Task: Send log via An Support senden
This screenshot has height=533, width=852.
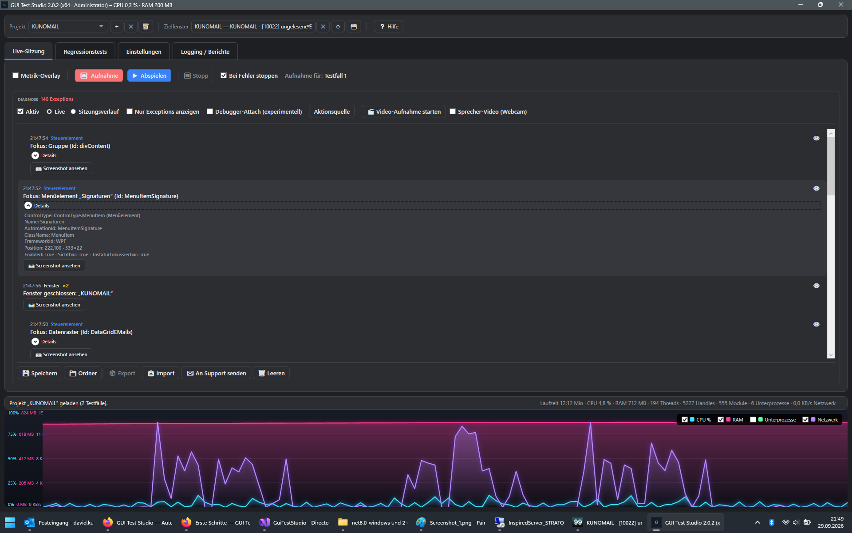Action: [216, 373]
